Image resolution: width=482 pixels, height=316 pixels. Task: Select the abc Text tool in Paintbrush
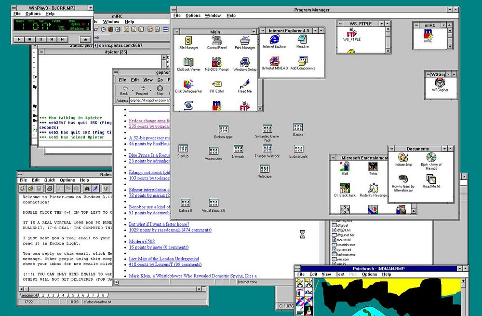tap(308, 292)
